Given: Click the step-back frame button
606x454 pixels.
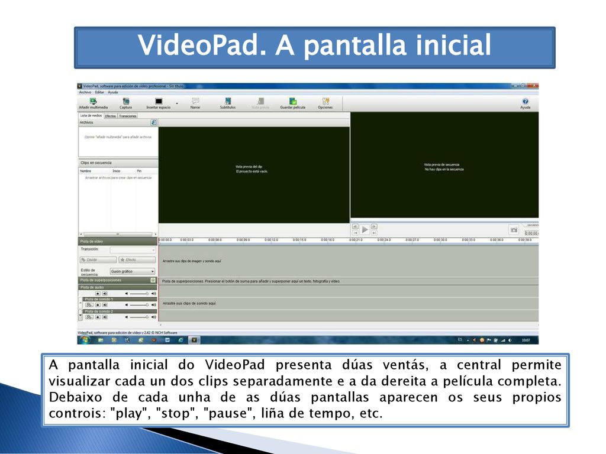Looking at the screenshot, I should (x=355, y=226).
